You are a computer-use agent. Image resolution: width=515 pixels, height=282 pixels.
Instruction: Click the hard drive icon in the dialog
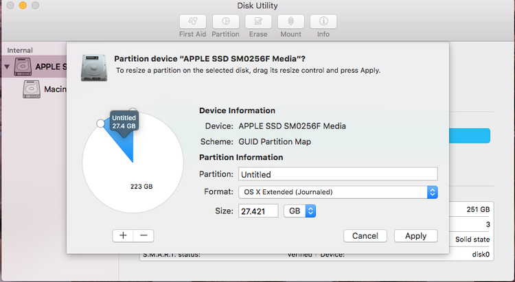(x=94, y=68)
